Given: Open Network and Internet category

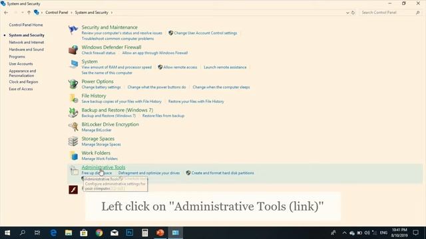Looking at the screenshot, I should [27, 42].
